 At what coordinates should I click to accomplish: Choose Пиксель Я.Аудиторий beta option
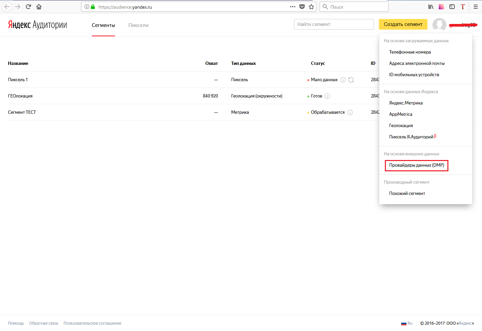tap(412, 137)
